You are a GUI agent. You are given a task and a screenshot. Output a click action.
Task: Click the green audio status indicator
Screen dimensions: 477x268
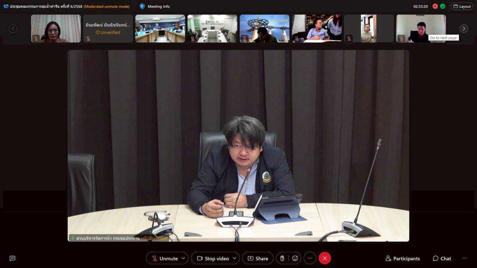[x=442, y=6]
